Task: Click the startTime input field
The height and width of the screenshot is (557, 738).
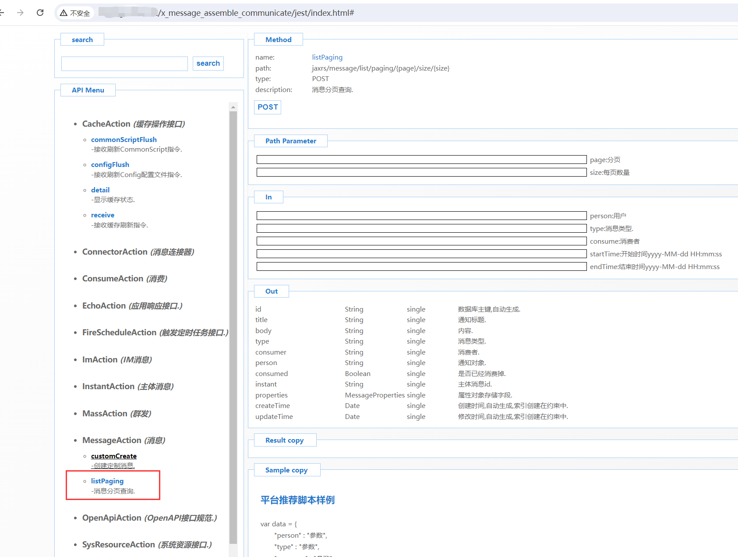Action: click(421, 254)
